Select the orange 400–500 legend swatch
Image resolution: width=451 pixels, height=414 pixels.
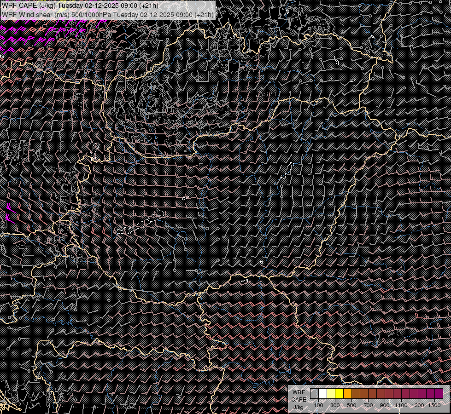pyautogui.click(x=347, y=393)
